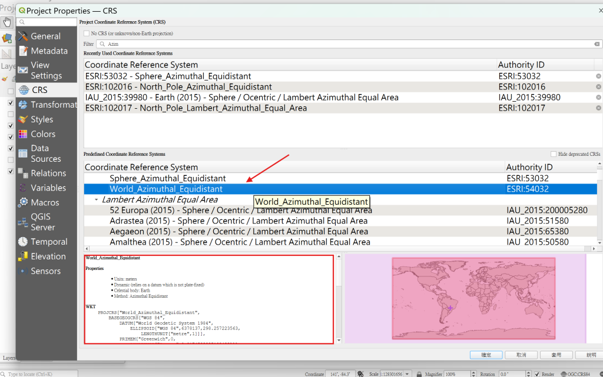Open Layer Styling brush icon in Layers panel
Viewport: 603px width, 377px height.
point(5,79)
